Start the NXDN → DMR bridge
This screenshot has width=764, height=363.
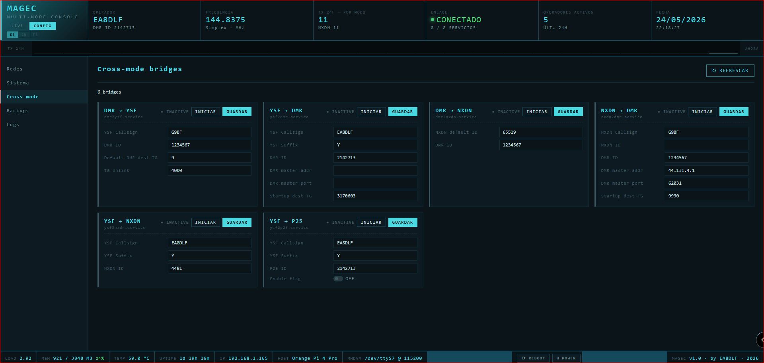tap(702, 112)
